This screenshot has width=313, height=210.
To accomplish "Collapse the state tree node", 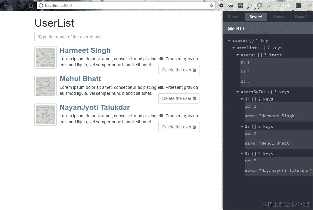I will [229, 40].
